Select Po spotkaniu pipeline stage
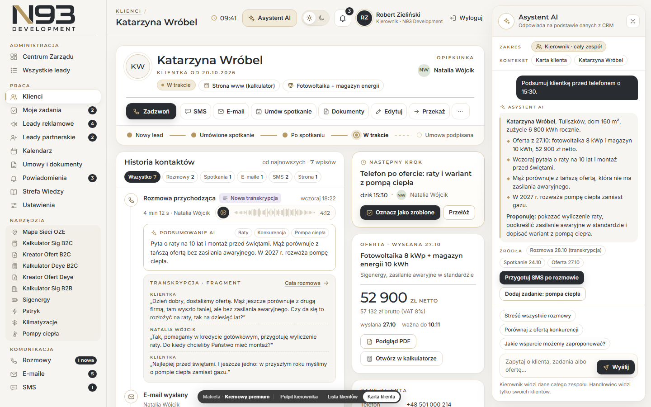The height and width of the screenshot is (407, 651). (303, 135)
